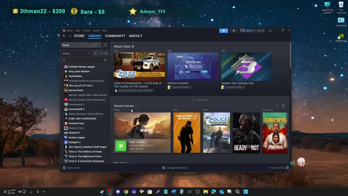Image resolution: width=348 pixels, height=196 pixels.
Task: Enter Big Picture mode via monitor icon
Action: point(270,30)
